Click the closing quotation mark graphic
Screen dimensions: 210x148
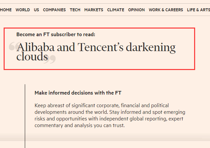click(x=50, y=59)
